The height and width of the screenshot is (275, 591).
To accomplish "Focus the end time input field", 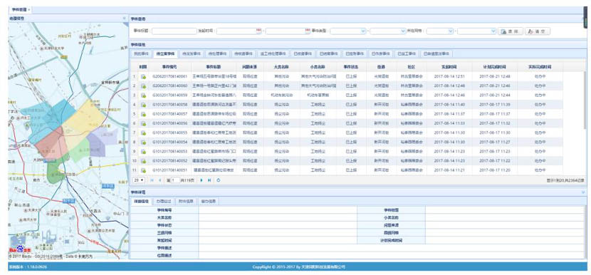I will coord(288,31).
